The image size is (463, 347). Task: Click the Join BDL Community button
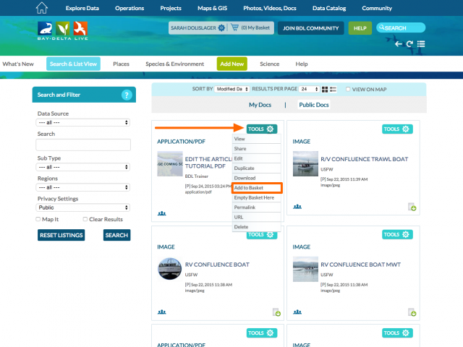click(310, 27)
